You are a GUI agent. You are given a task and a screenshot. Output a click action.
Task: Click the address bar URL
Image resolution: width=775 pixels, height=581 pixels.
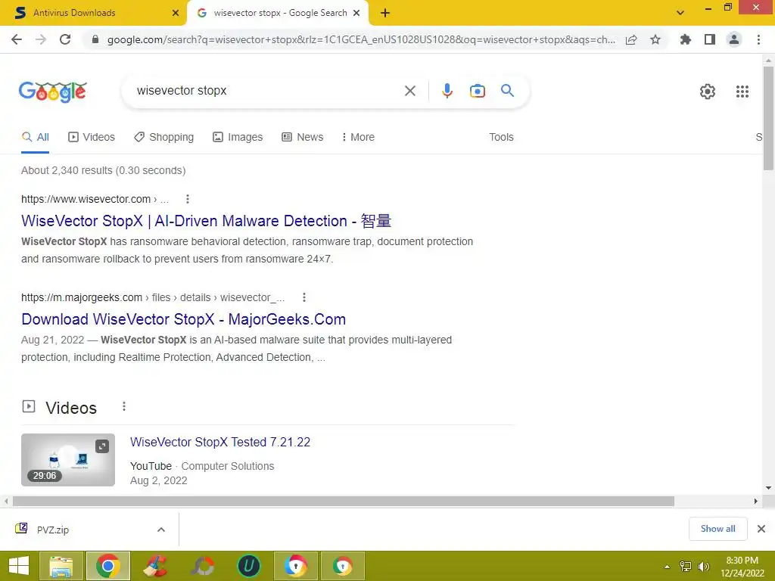tap(361, 39)
